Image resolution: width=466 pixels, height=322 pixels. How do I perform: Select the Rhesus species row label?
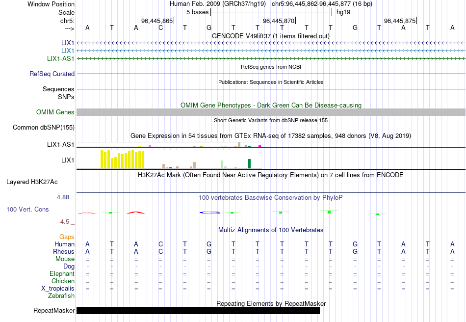pos(64,251)
